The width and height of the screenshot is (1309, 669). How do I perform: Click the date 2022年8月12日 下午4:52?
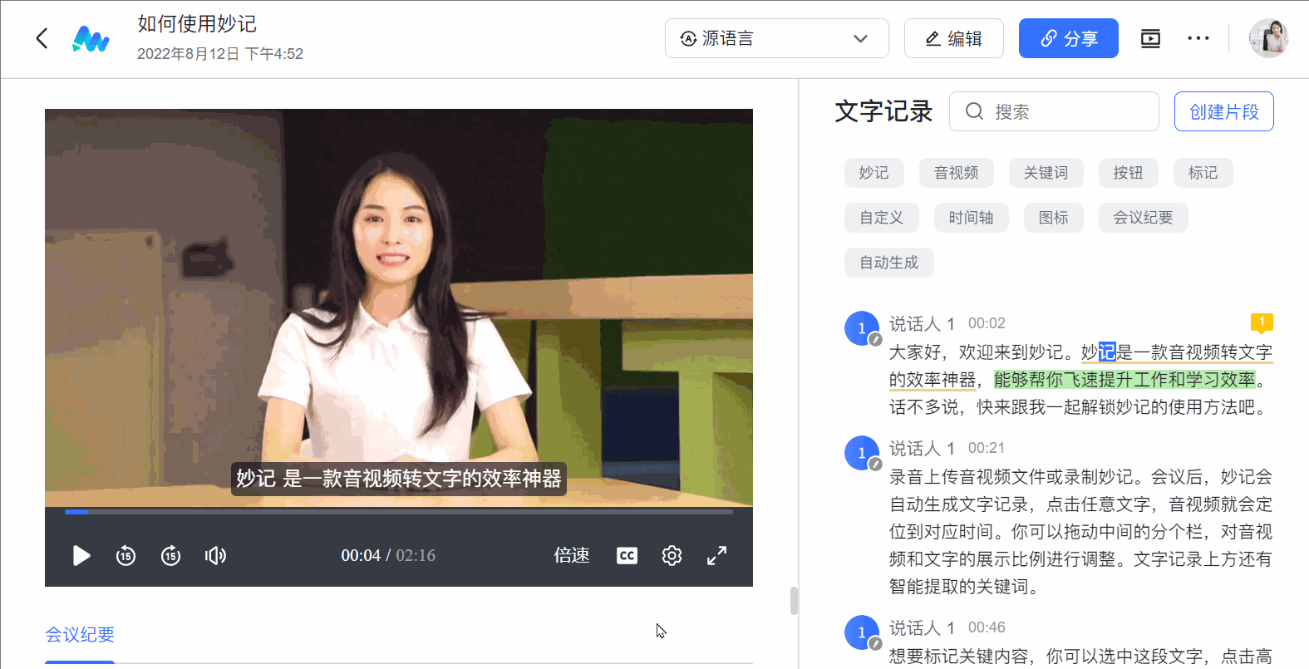pos(220,54)
